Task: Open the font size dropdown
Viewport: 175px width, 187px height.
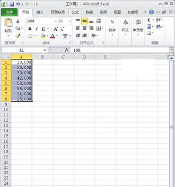Action: point(70,21)
